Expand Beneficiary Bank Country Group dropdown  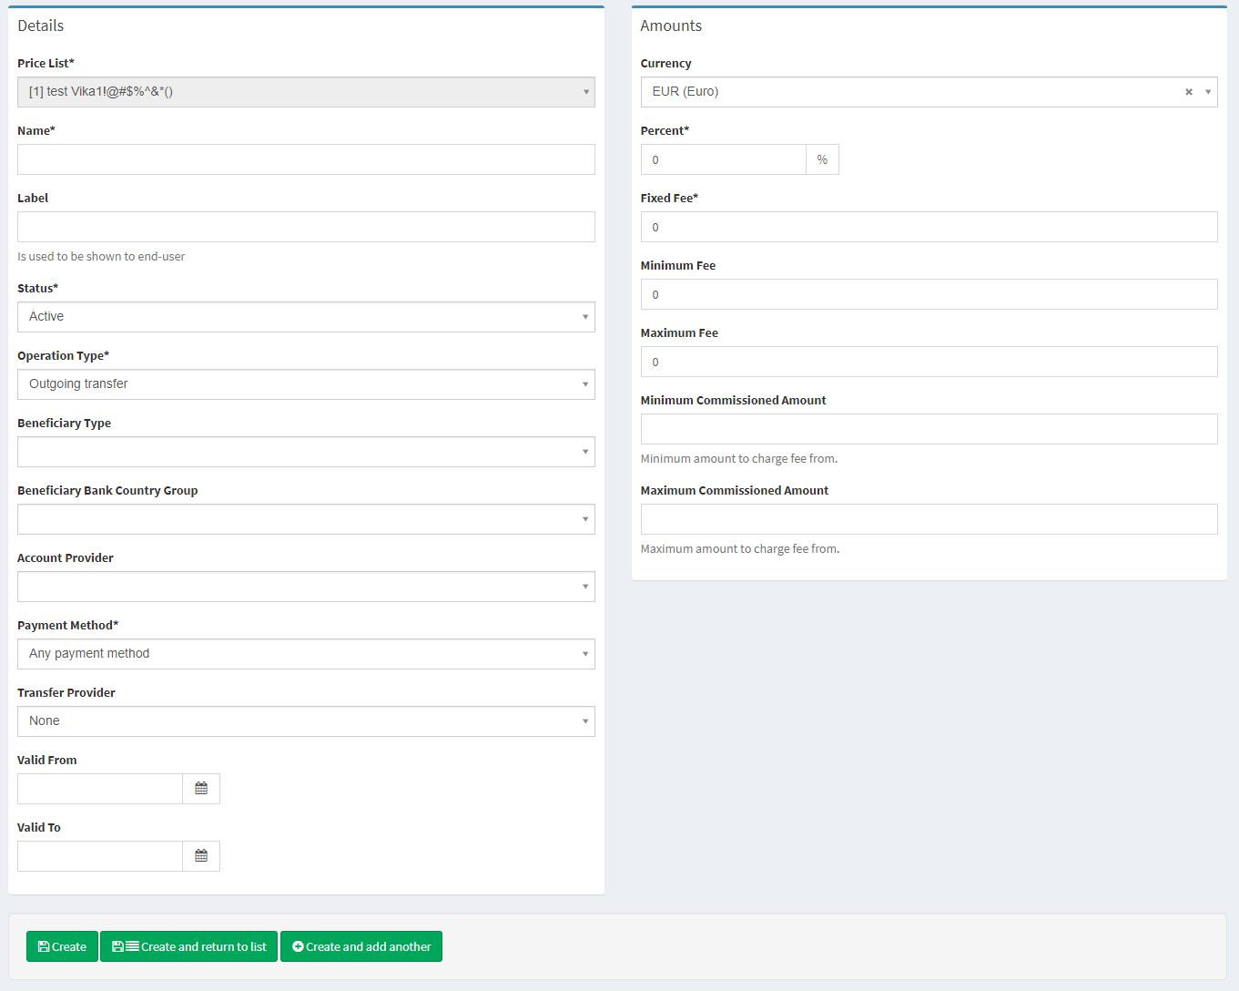coord(306,519)
